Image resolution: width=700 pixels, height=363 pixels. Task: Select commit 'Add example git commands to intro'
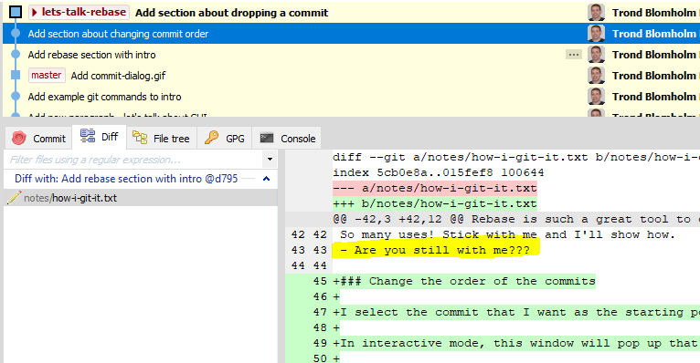click(104, 97)
